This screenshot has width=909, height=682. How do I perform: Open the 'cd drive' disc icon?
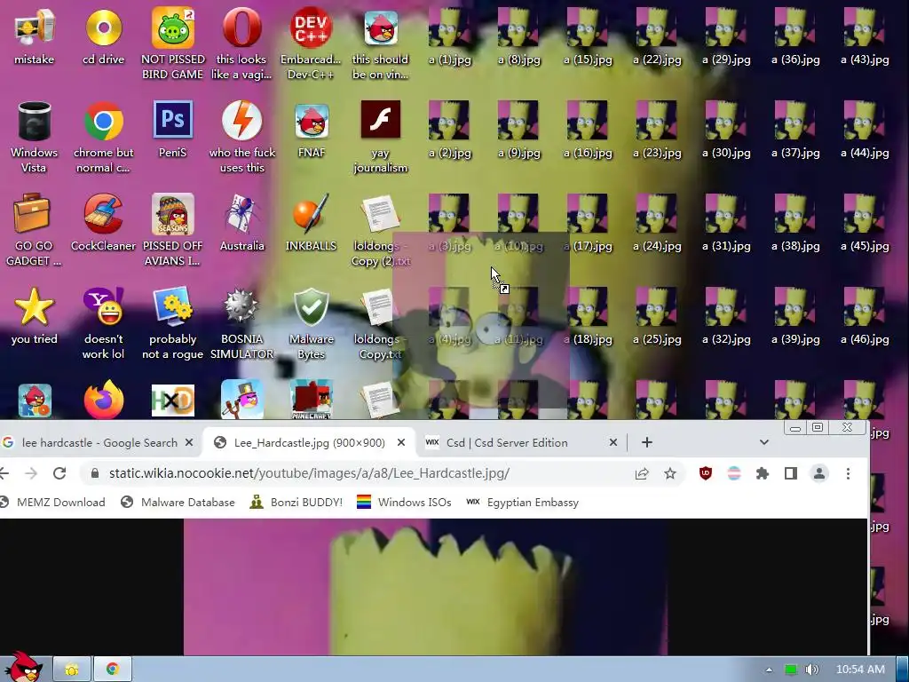(x=104, y=36)
